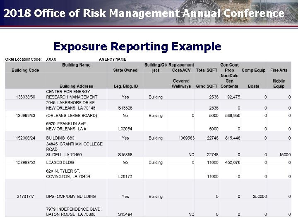This screenshot has width=298, height=223.
Task: Click the NO walkways value beside S13494
Action: click(x=191, y=214)
